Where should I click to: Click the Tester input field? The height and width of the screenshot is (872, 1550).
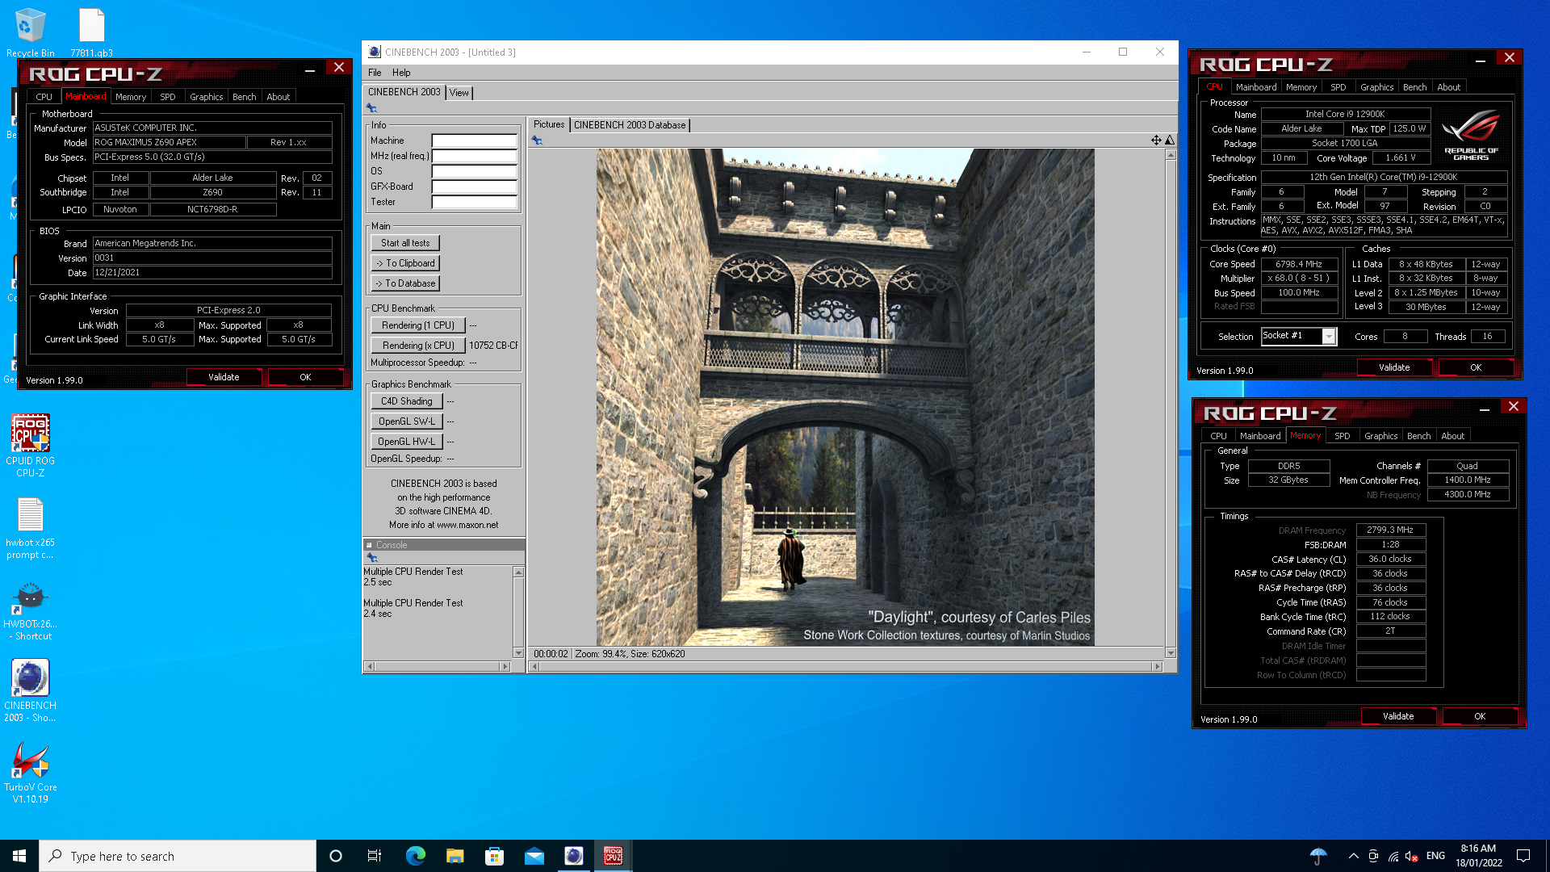tap(474, 202)
